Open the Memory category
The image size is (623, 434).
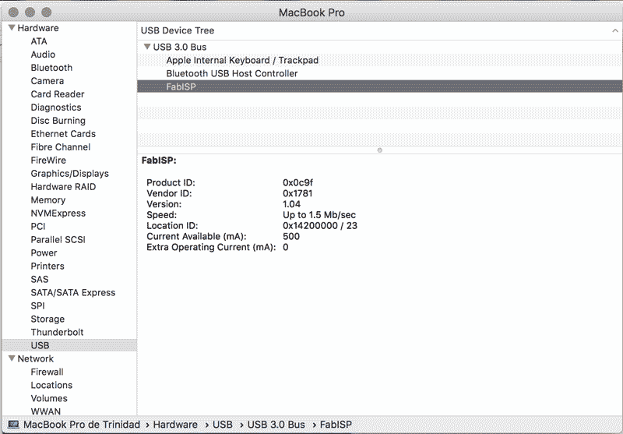point(48,200)
